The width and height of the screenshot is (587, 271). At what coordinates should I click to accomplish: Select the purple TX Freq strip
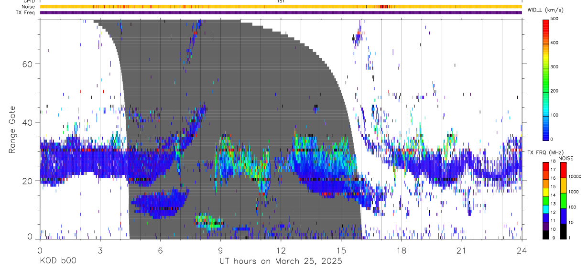click(281, 12)
